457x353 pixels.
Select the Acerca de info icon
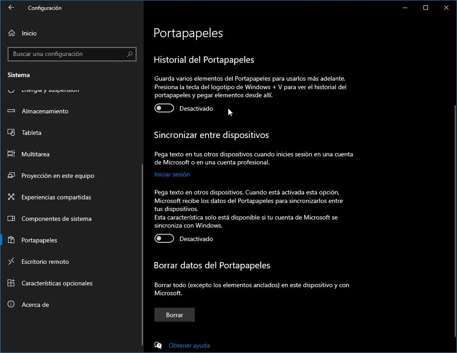tap(11, 304)
